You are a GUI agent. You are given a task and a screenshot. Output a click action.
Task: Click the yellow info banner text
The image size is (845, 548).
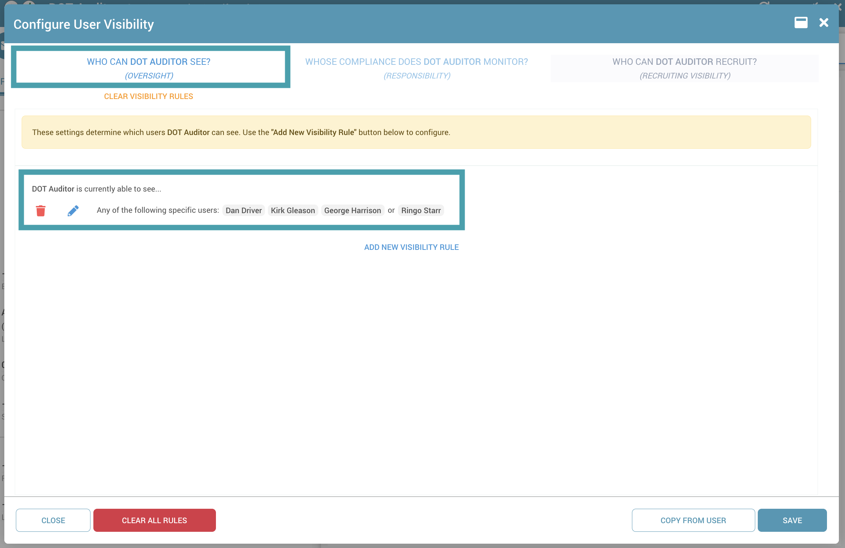tap(241, 132)
